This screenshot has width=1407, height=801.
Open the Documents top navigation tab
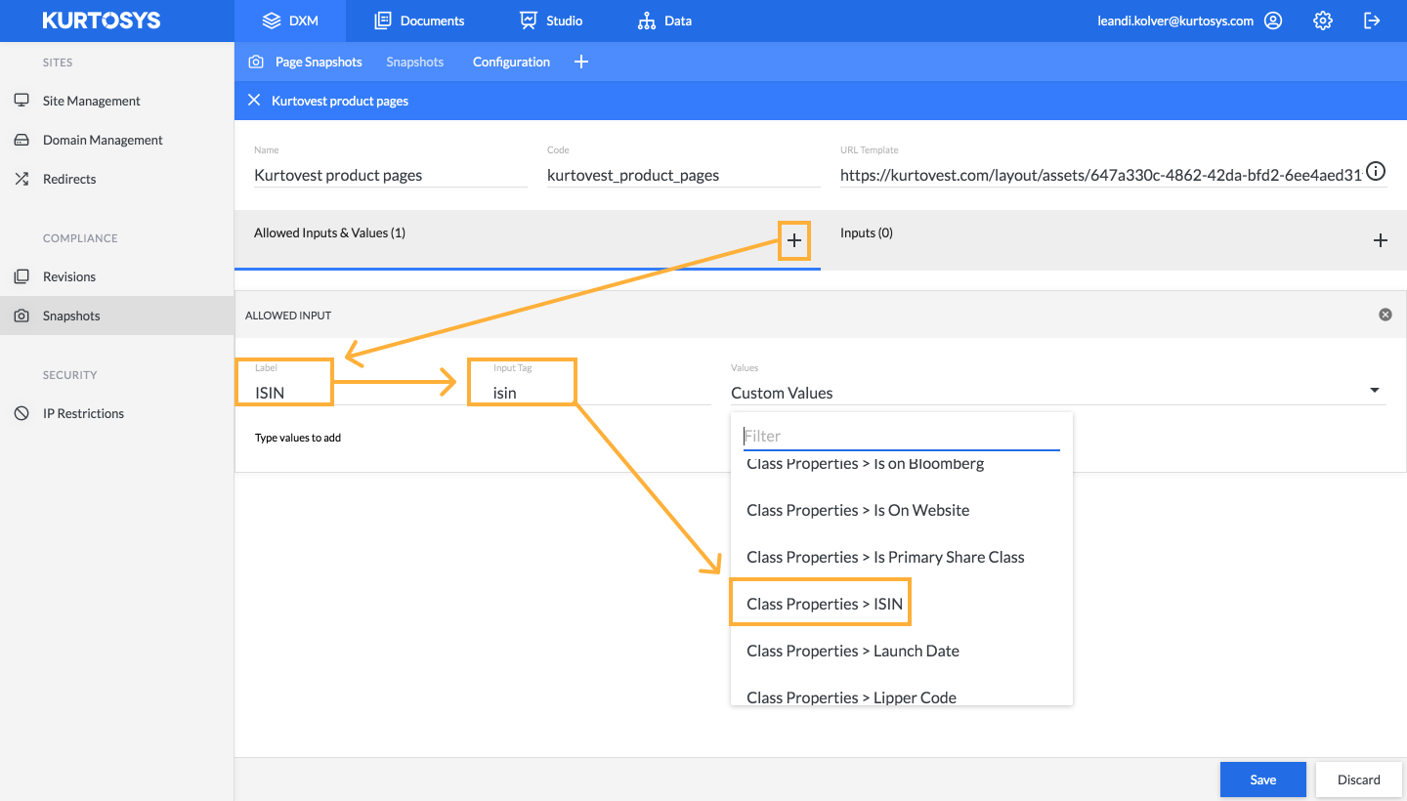point(419,21)
